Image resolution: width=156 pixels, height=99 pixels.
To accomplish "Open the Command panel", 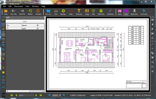I will tap(144, 12).
